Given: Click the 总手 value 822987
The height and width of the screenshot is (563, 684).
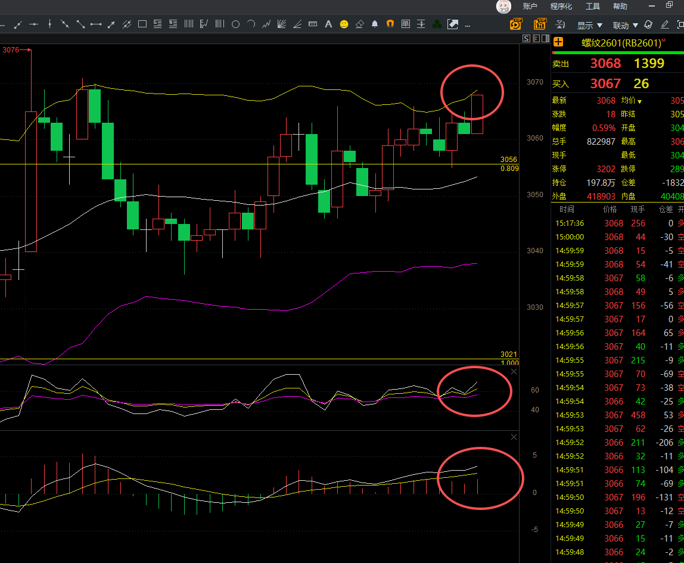Looking at the screenshot, I should coord(601,141).
